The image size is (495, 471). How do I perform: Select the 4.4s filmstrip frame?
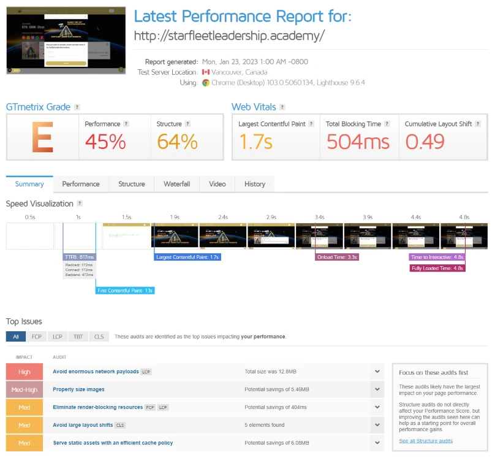click(416, 236)
